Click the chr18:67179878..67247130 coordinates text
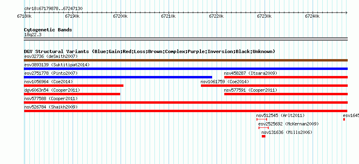This screenshot has width=359, height=164. (x=53, y=9)
